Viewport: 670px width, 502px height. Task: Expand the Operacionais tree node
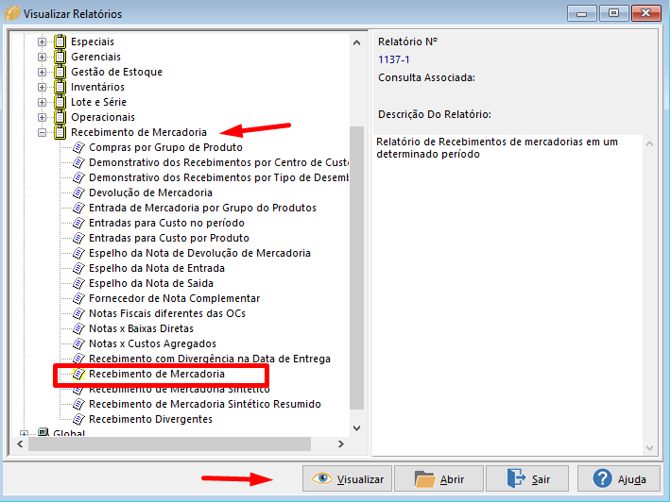(42, 117)
